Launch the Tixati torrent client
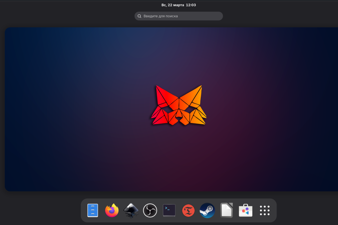 pyautogui.click(x=188, y=210)
